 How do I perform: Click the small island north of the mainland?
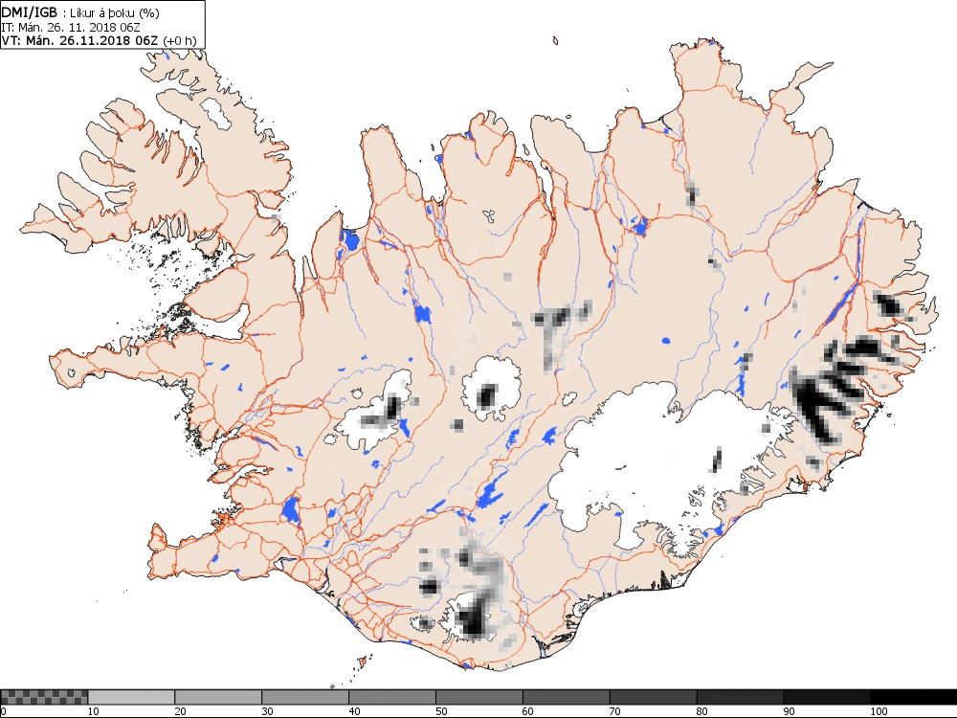tap(555, 41)
